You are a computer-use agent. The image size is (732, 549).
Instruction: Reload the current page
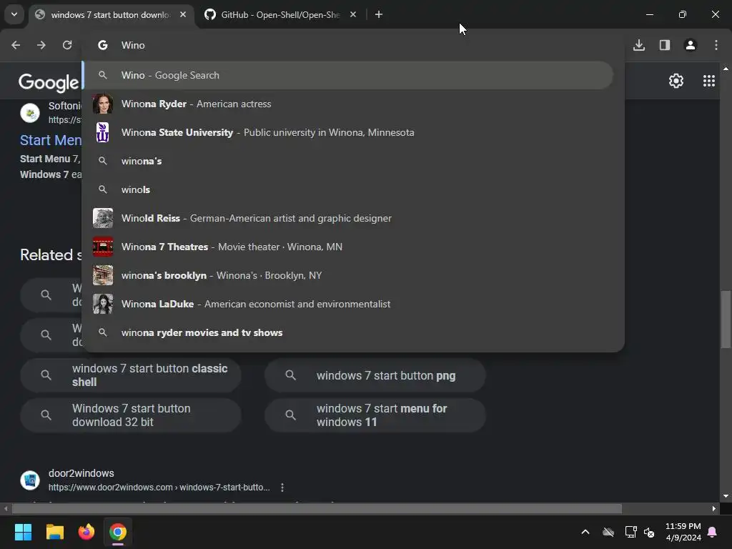pyautogui.click(x=67, y=45)
